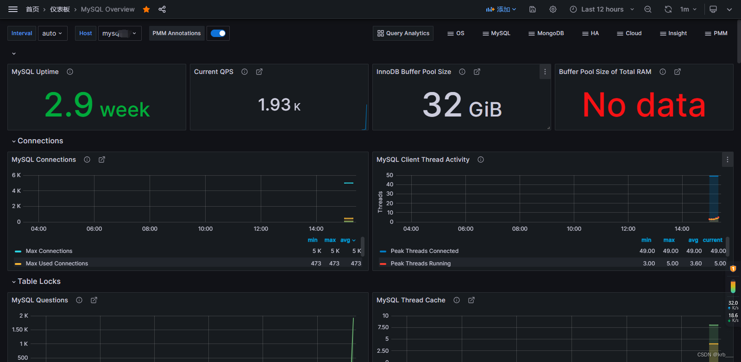This screenshot has width=741, height=362.
Task: Expand the top collapsed row chevron
Action: (x=14, y=54)
